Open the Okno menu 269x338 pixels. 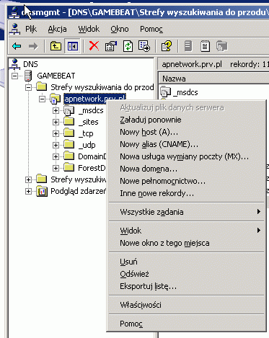point(120,29)
